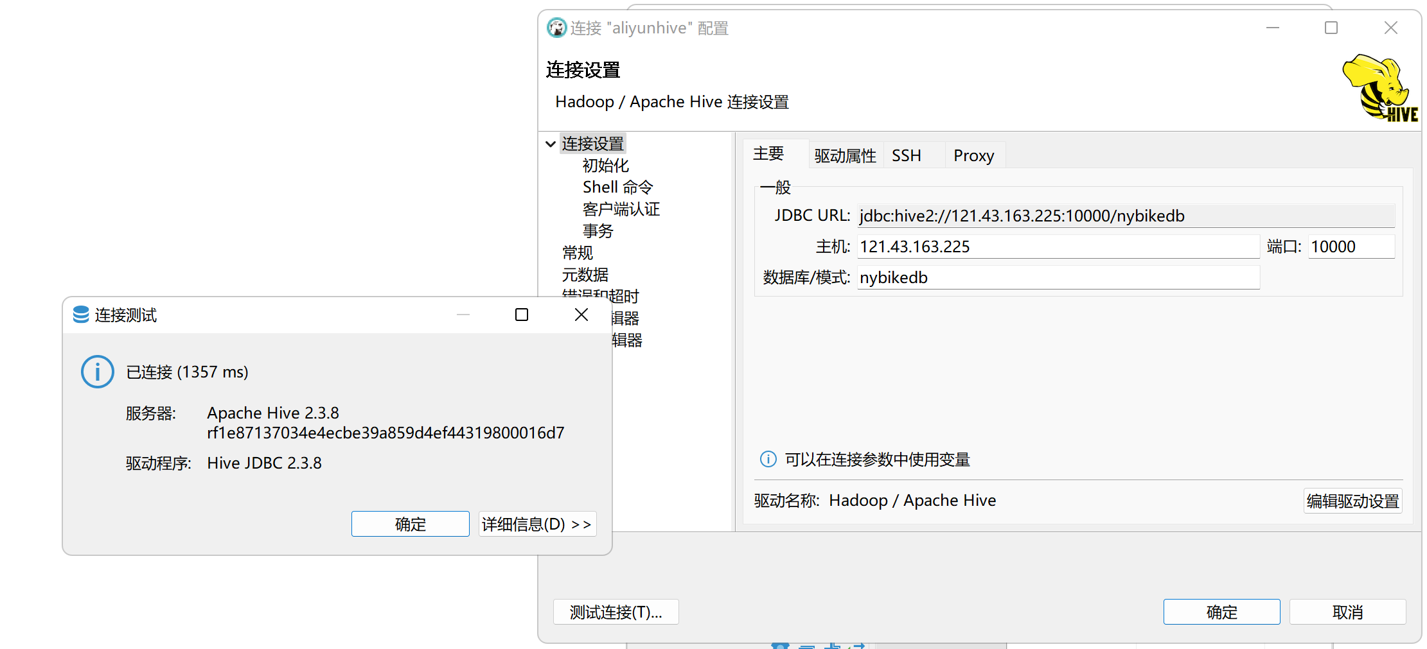Image resolution: width=1427 pixels, height=649 pixels.
Task: Click the 驱动名称: Hadoop / Apache Hive text
Action: click(x=875, y=500)
